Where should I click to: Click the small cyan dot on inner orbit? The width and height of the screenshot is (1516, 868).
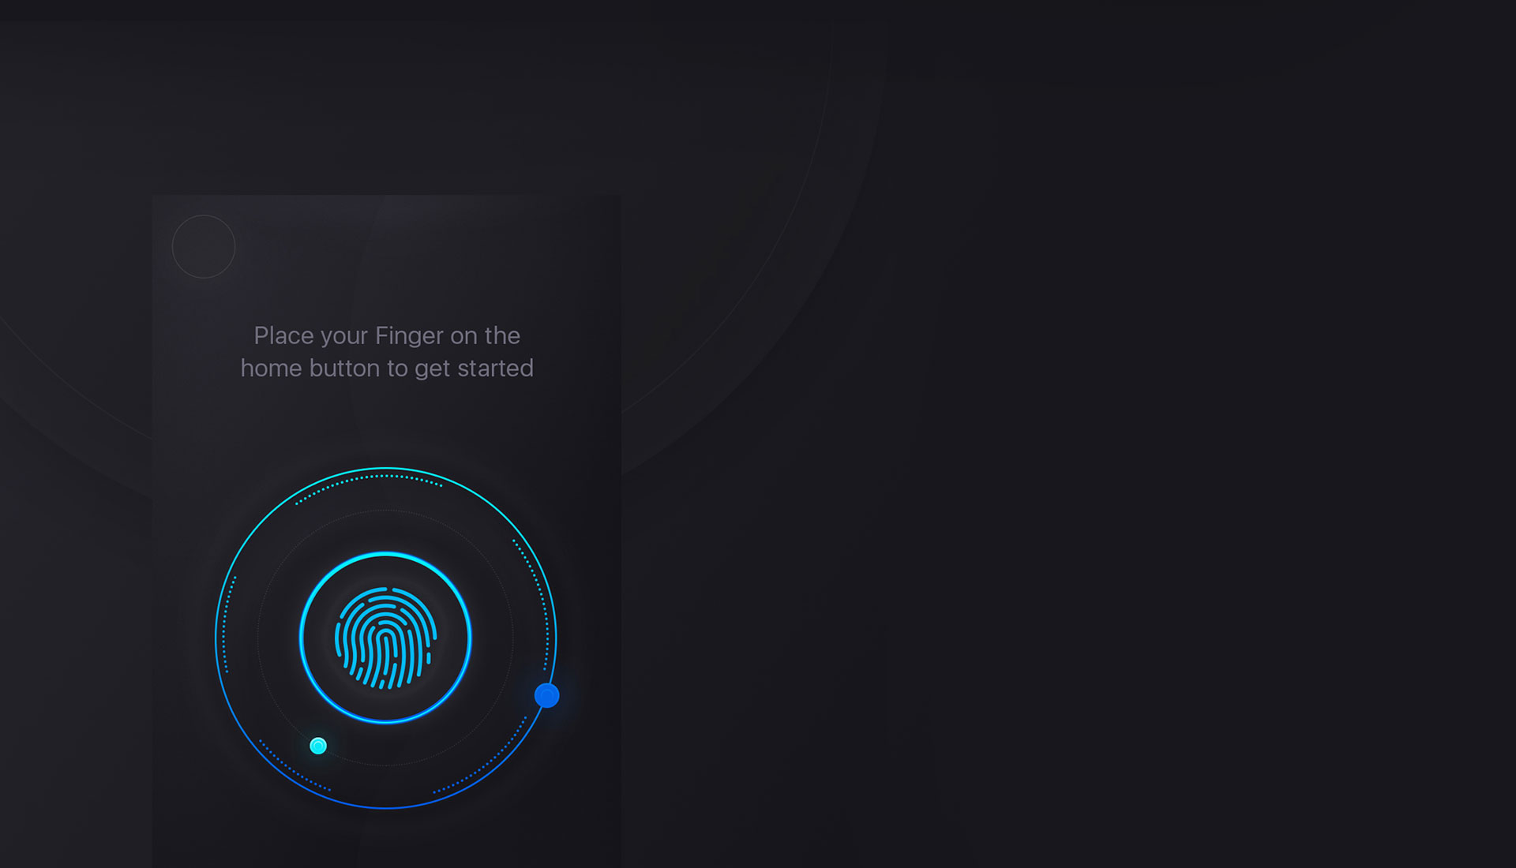(318, 746)
